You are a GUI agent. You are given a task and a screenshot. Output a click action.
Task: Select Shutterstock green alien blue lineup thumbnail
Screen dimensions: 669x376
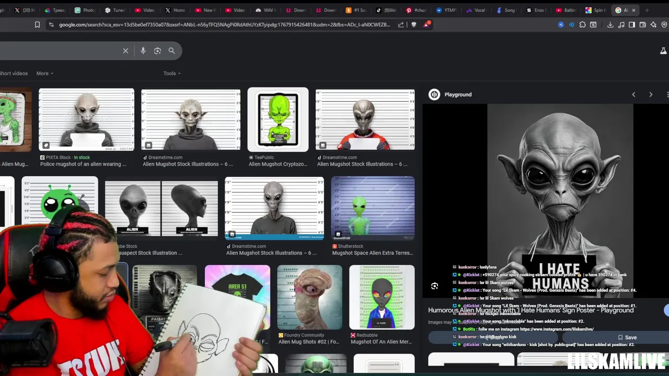pos(373,208)
